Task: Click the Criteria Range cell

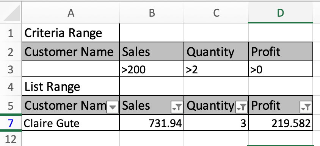Action: click(x=71, y=33)
